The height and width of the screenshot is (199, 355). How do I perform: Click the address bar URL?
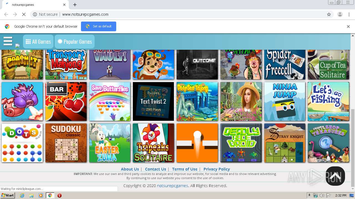point(85,14)
